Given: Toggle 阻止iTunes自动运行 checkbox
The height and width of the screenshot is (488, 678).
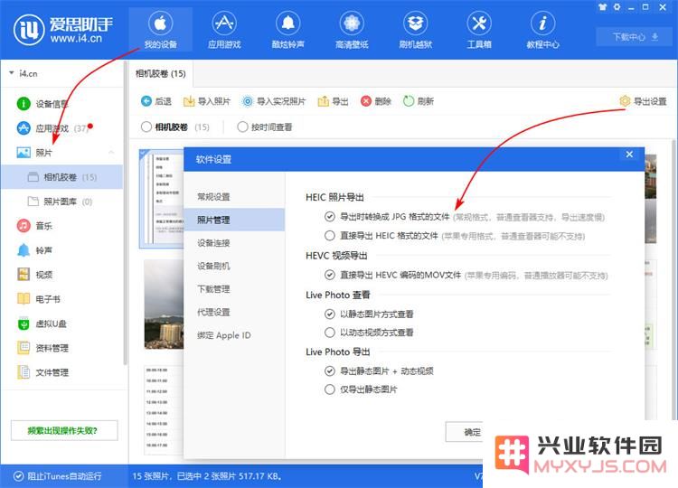Looking at the screenshot, I should coord(19,476).
